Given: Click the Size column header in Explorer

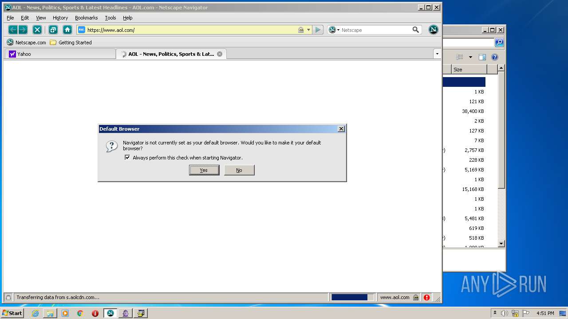Looking at the screenshot, I should click(x=469, y=70).
